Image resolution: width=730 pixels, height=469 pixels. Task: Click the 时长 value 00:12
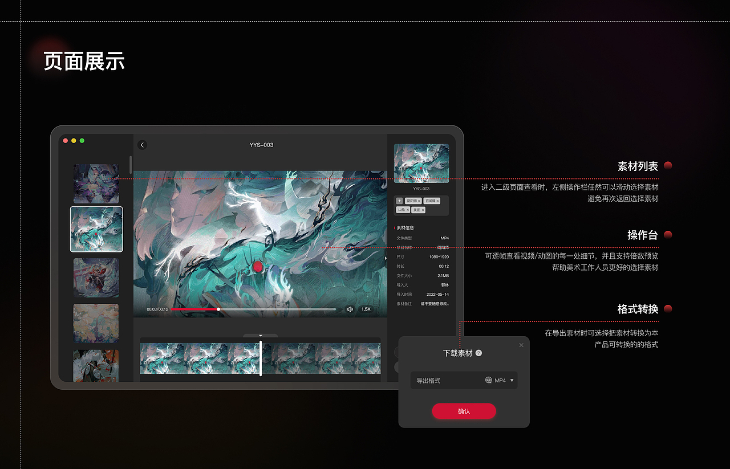[444, 266]
